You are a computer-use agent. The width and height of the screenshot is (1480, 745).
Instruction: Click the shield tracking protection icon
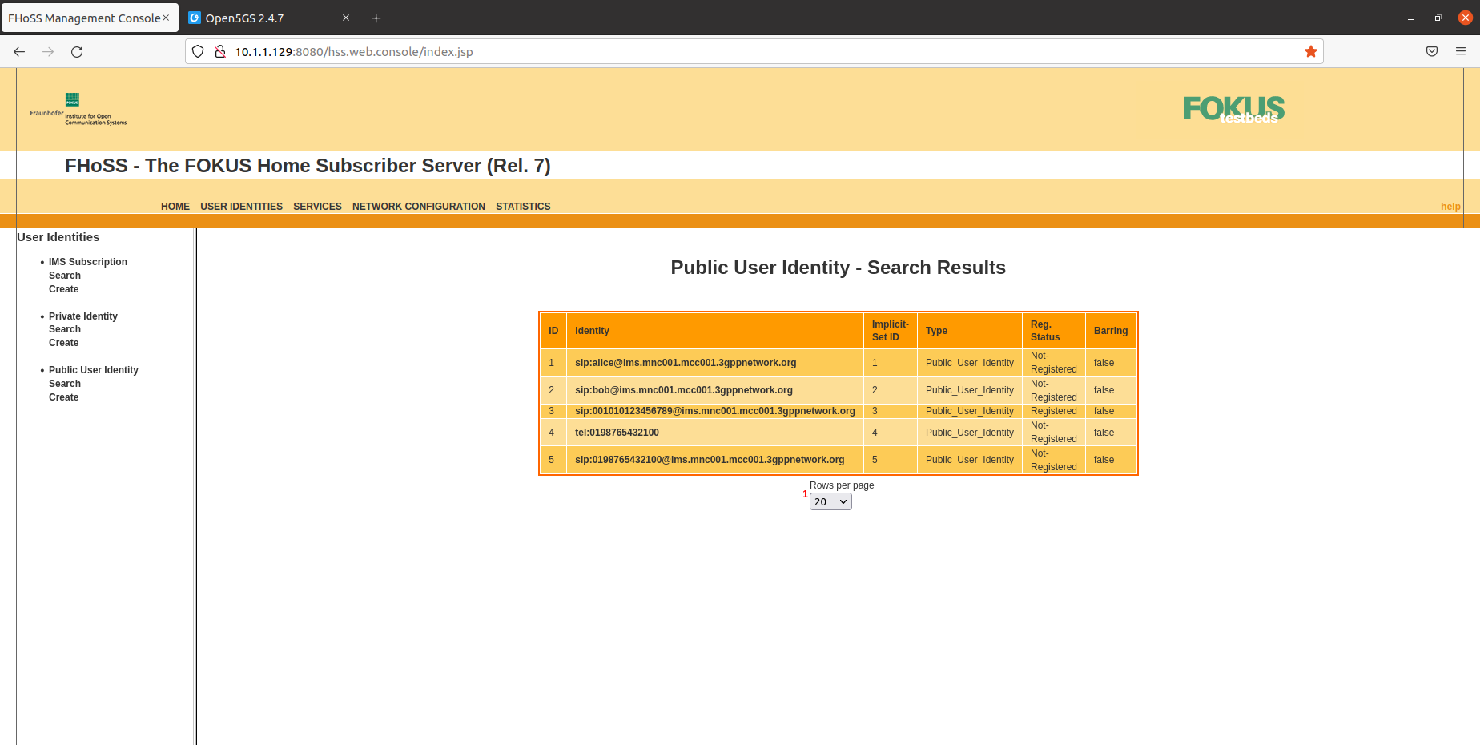tap(198, 51)
